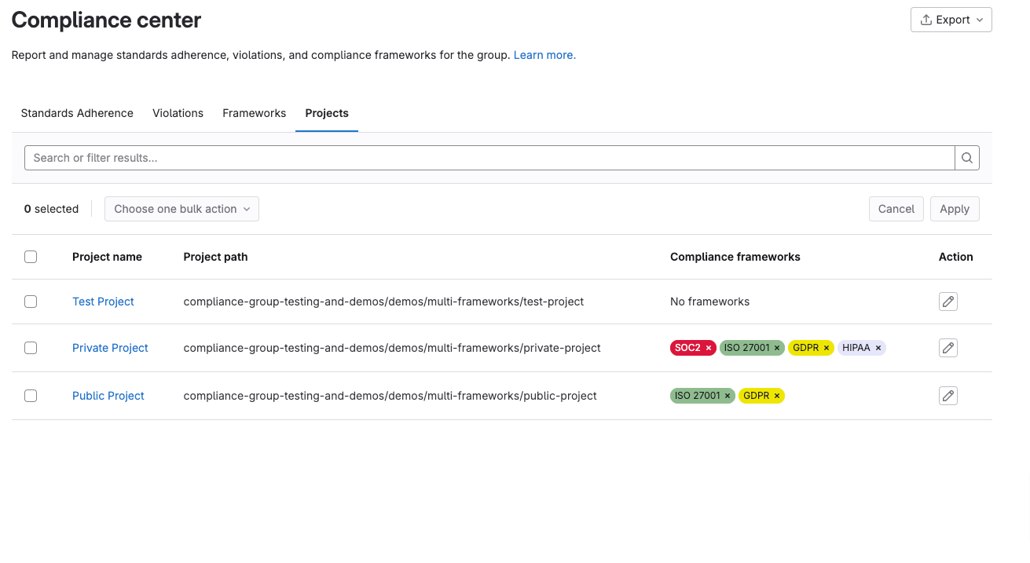Viewport: 1030px width, 563px height.
Task: Open the Frameworks tab
Action: [254, 113]
